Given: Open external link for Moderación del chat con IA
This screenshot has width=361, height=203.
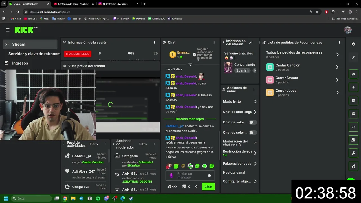Looking at the screenshot, I should pos(255,143).
